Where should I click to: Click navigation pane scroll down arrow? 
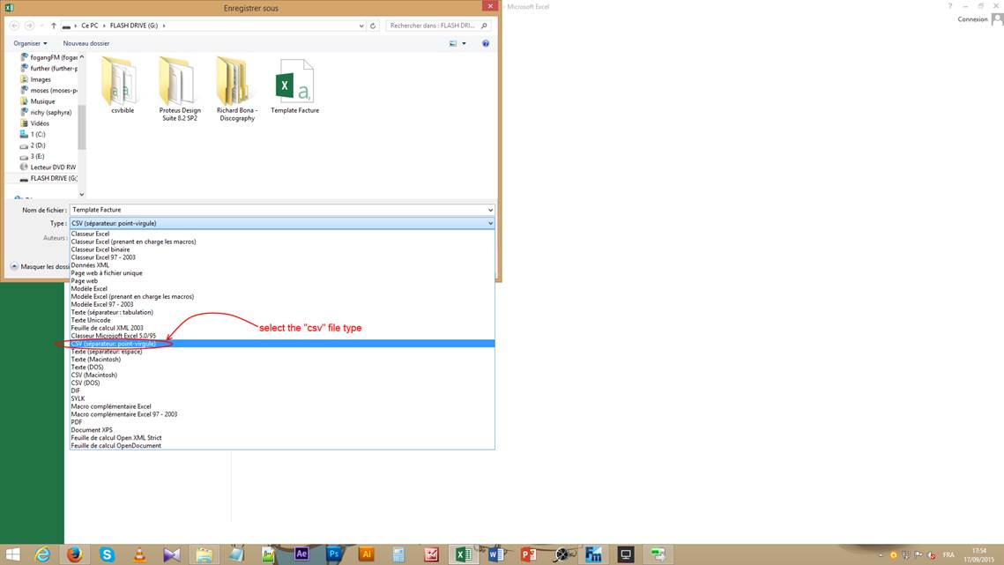tap(81, 194)
